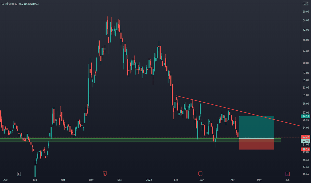Click the 40.00 price axis label
This screenshot has height=183, width=311.
[306, 63]
